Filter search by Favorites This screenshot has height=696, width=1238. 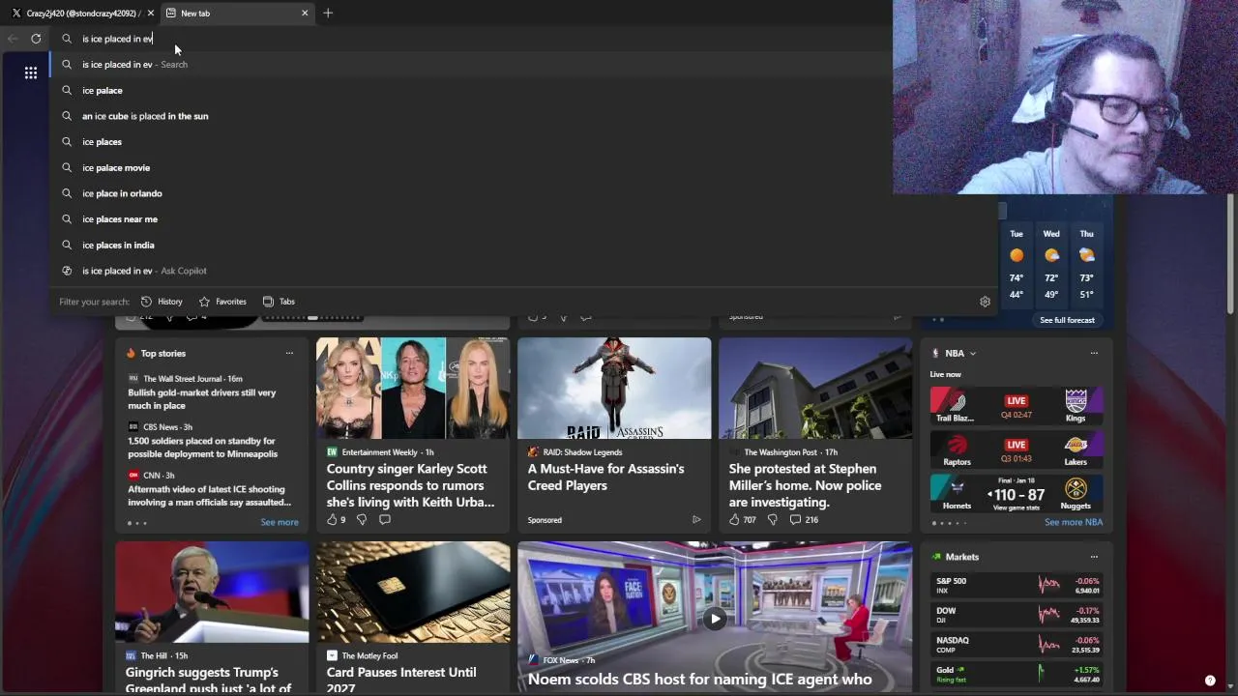tap(222, 302)
